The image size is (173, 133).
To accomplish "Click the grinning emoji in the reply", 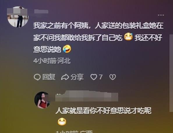I will click(62, 122).
